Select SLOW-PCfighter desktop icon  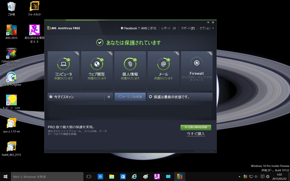coord(11,79)
